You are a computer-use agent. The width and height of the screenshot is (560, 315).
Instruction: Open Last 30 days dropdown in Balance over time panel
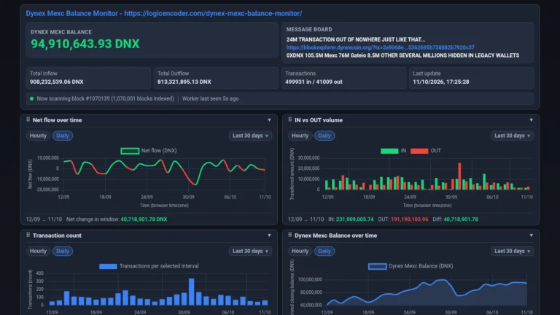coord(512,251)
